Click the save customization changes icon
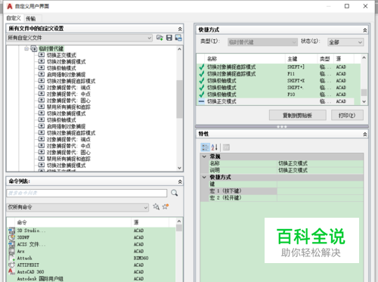This screenshot has height=282, width=378. click(169, 38)
